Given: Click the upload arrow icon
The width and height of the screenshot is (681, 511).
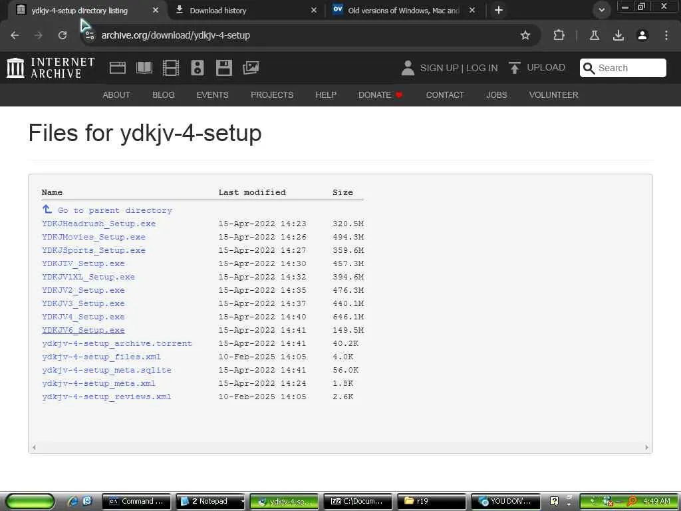Looking at the screenshot, I should click(x=515, y=68).
